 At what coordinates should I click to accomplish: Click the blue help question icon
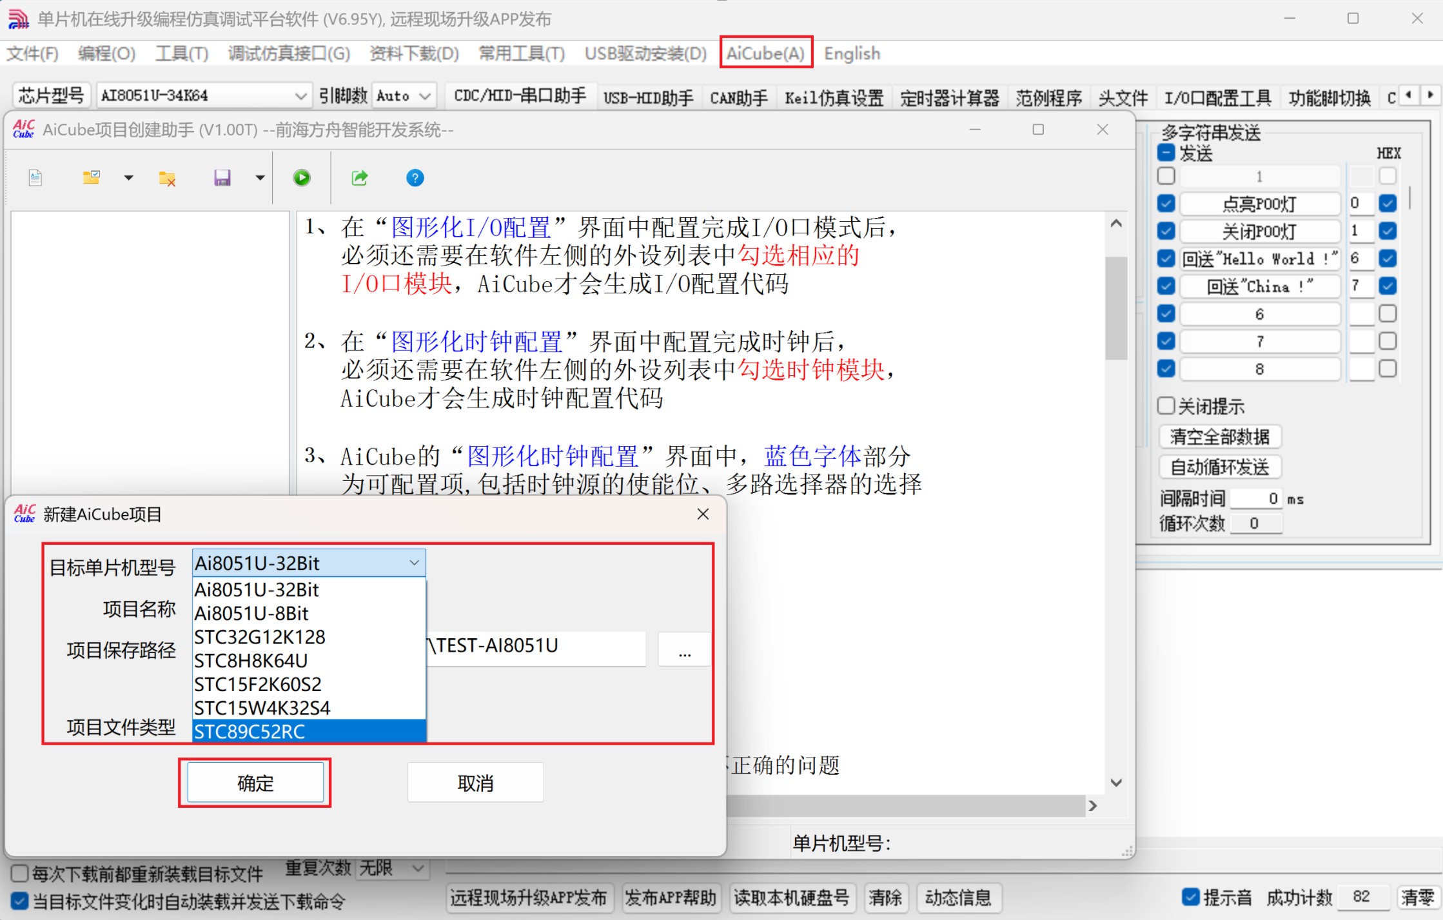(415, 178)
